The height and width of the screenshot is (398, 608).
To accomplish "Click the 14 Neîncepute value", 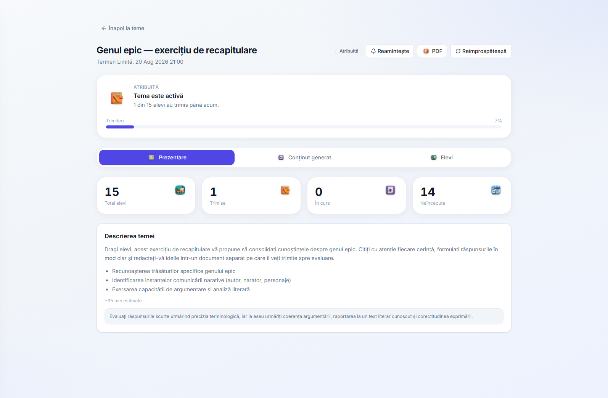I will pyautogui.click(x=428, y=192).
